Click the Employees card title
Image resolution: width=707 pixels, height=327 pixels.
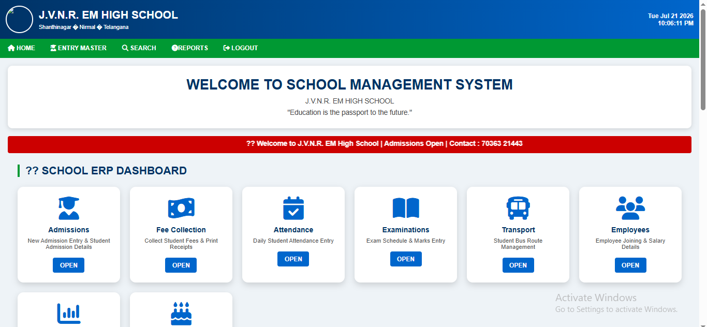pyautogui.click(x=630, y=230)
